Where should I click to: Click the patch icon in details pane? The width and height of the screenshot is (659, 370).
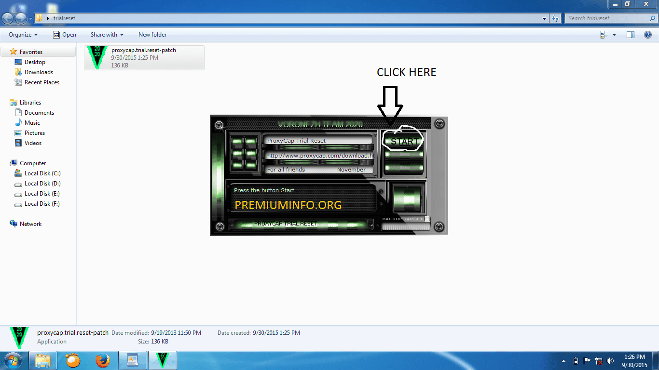tap(19, 338)
